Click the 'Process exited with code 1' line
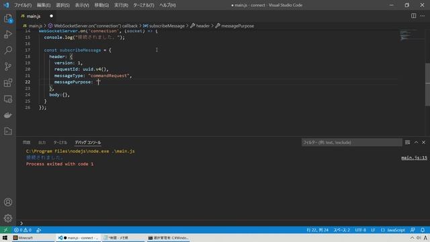430x242 pixels. (x=60, y=164)
